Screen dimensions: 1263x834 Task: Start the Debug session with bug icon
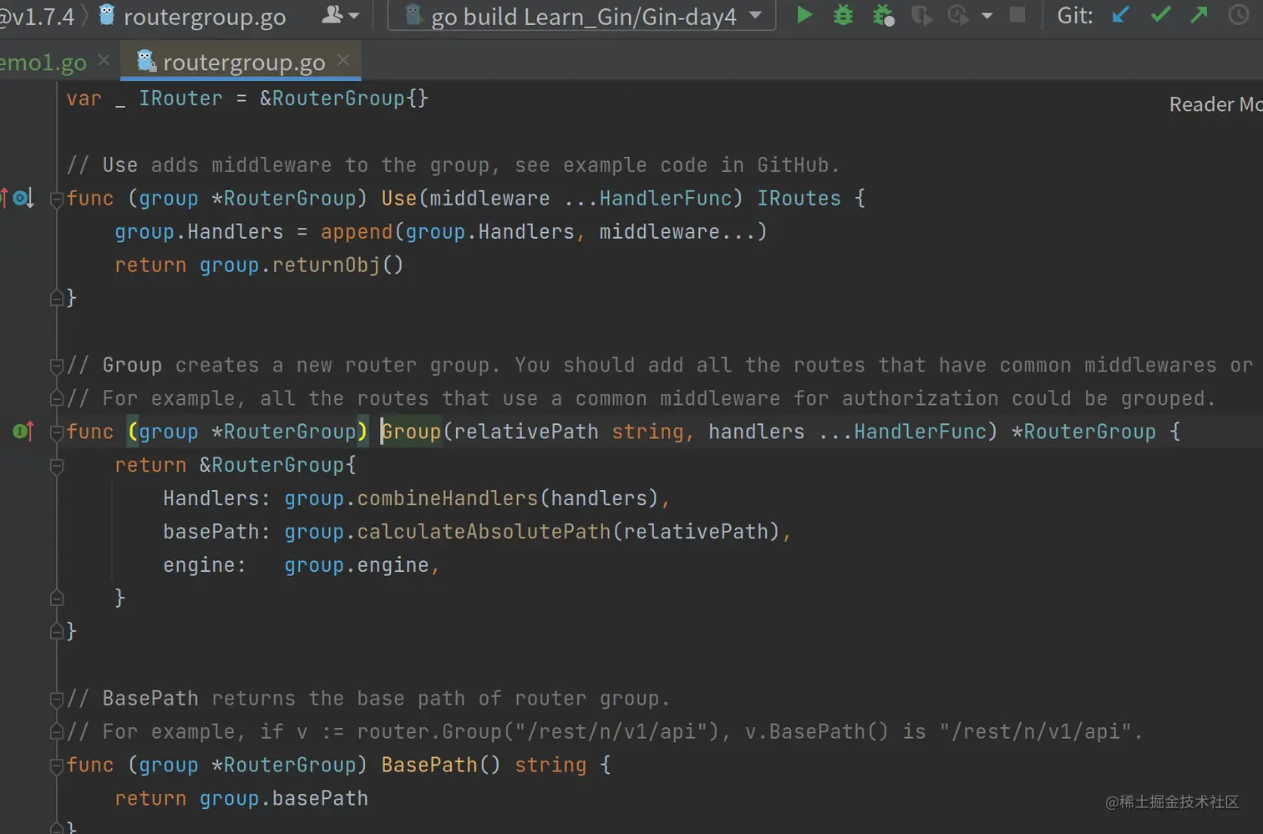tap(844, 15)
